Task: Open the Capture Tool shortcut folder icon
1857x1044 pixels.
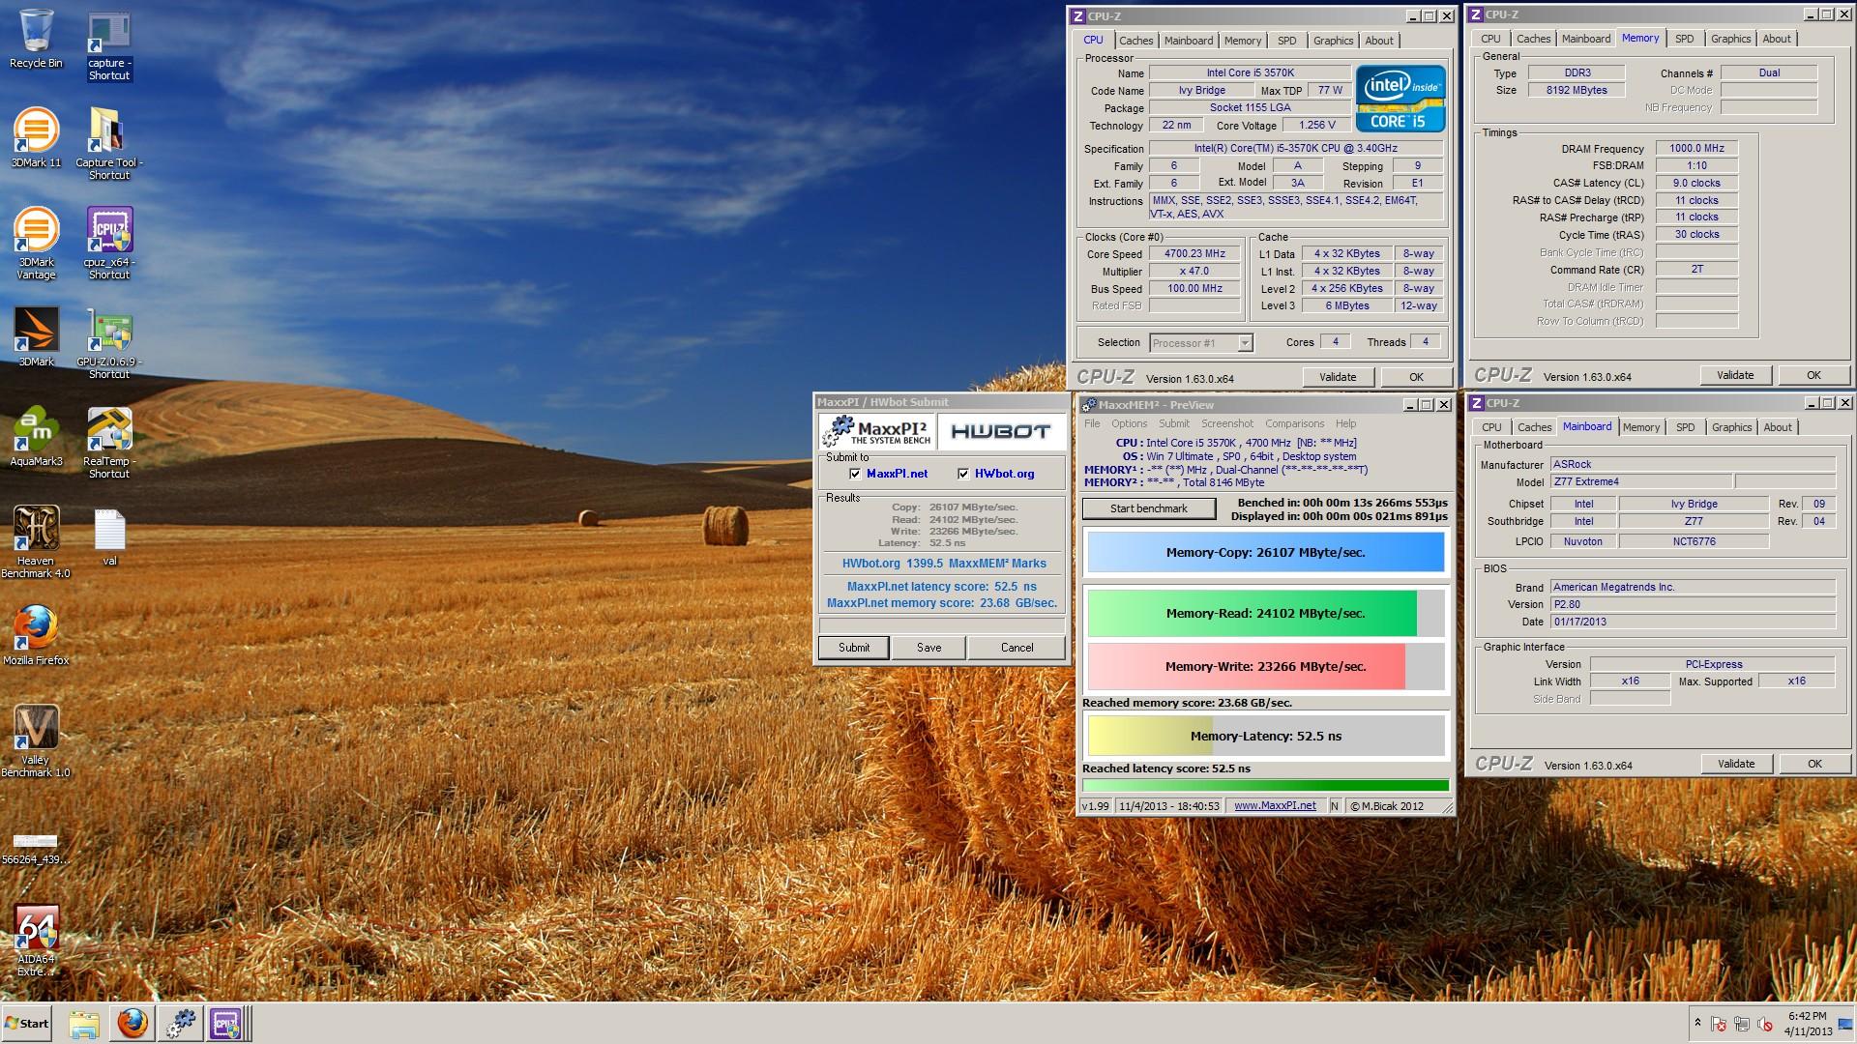Action: (109, 143)
